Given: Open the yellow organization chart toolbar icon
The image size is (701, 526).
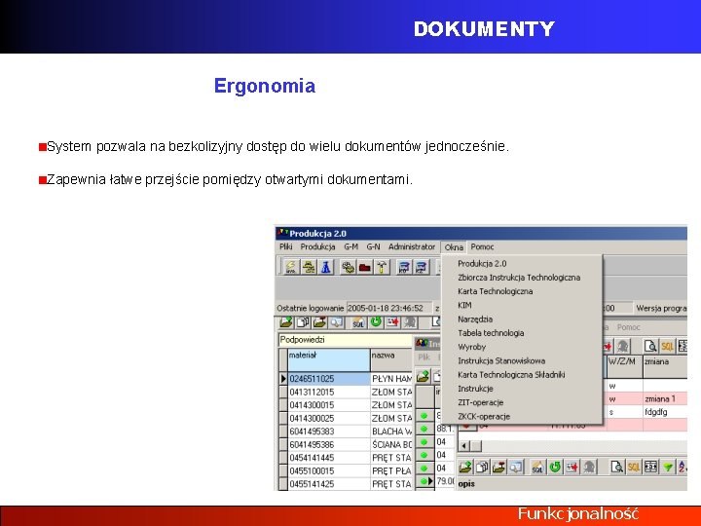Looking at the screenshot, I should point(309,267).
